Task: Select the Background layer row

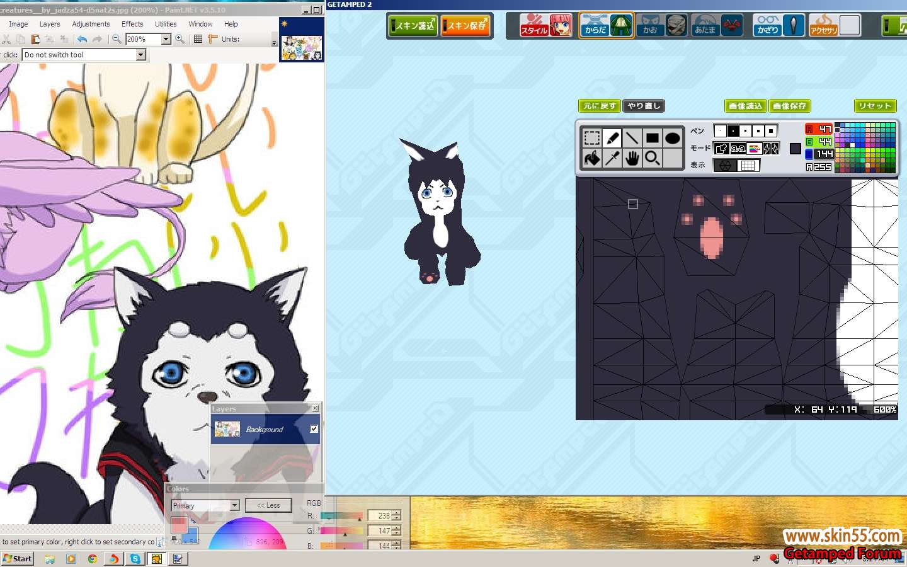Action: 265,430
